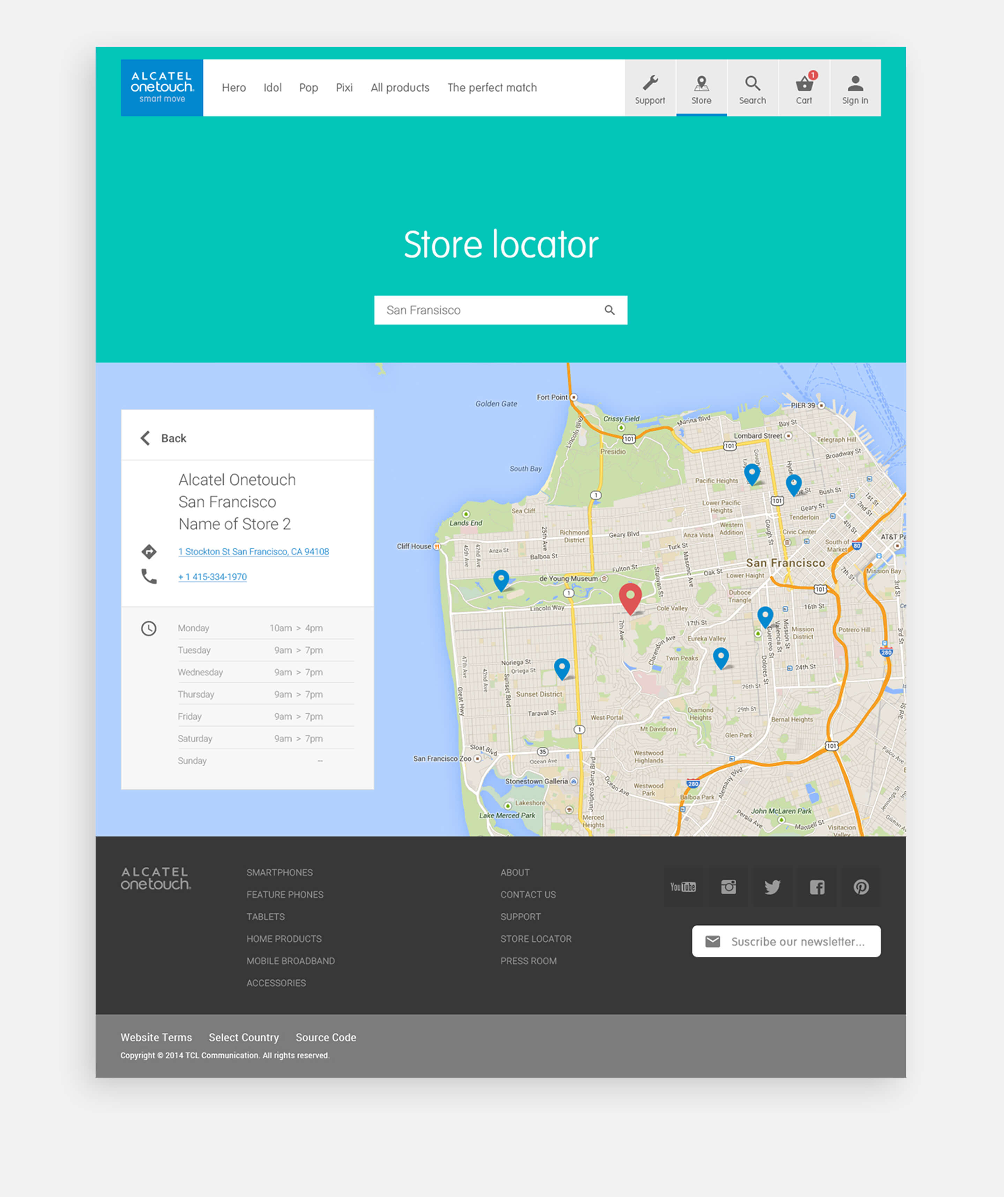Open the Contact Us footer link

point(528,895)
